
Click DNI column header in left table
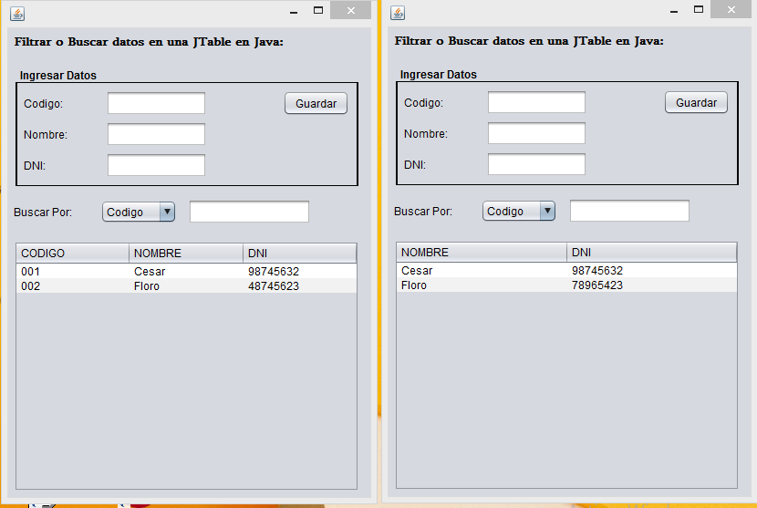300,253
